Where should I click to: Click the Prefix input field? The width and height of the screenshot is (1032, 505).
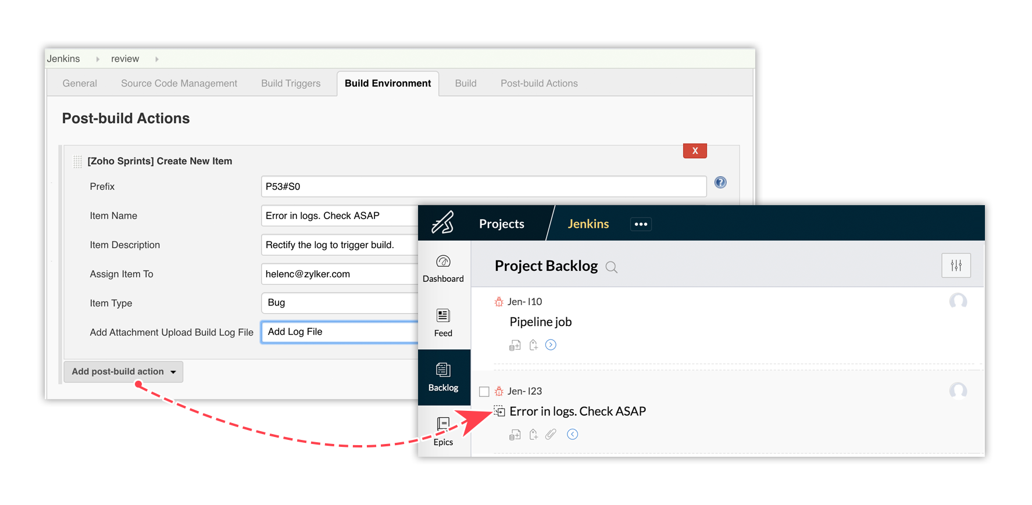(x=484, y=187)
